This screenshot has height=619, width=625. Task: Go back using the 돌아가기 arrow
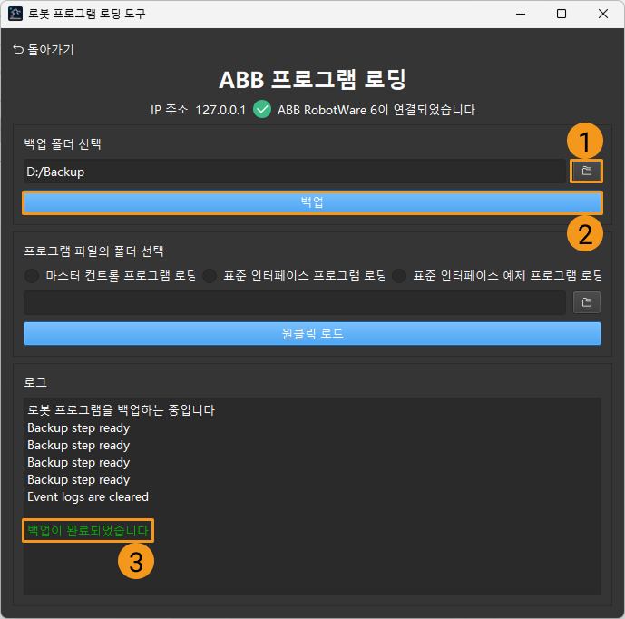[x=43, y=49]
